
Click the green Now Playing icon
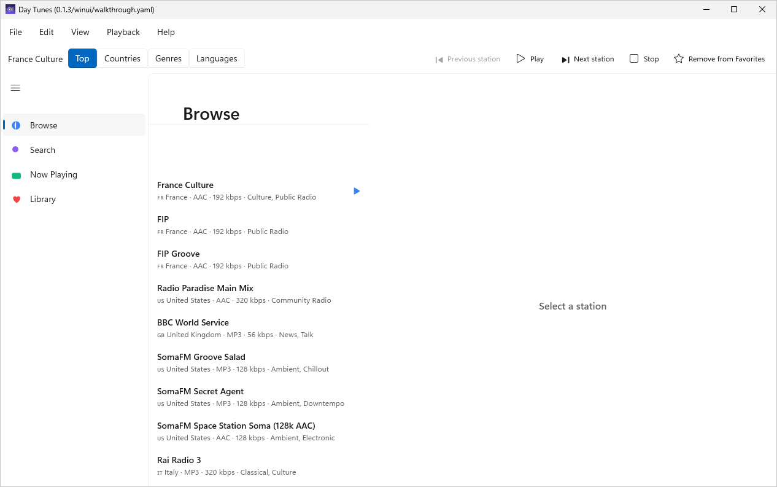pos(16,175)
